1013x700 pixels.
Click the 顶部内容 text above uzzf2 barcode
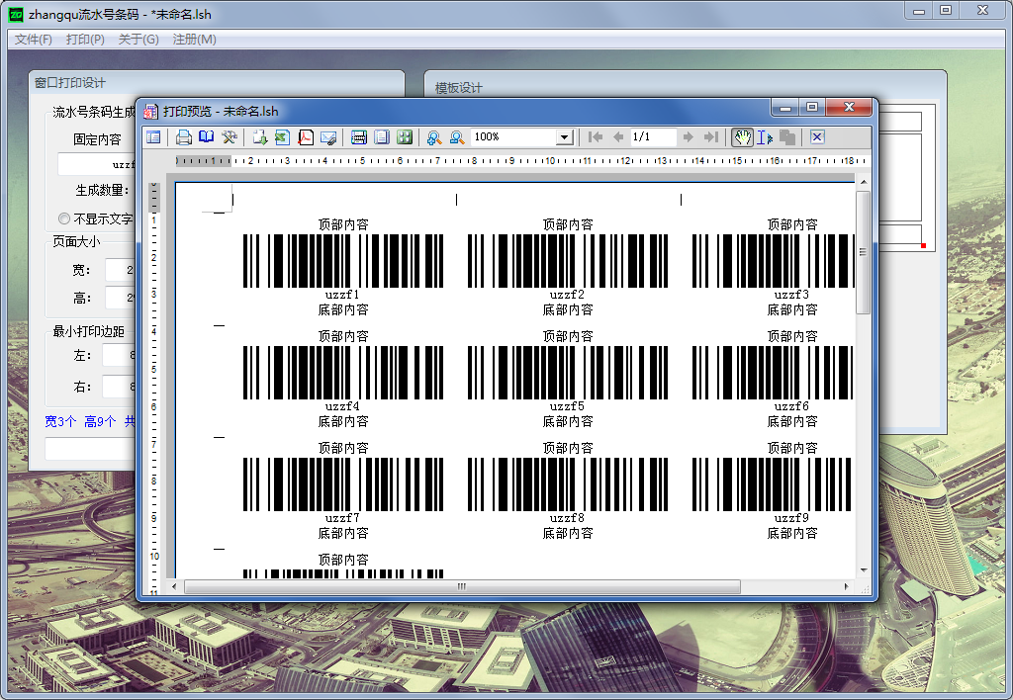coord(568,224)
